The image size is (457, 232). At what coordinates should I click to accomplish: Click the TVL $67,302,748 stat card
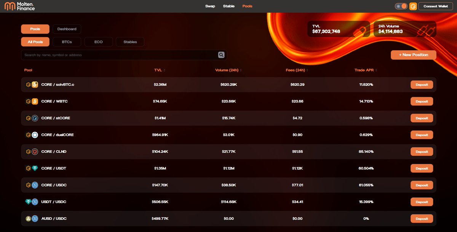339,29
